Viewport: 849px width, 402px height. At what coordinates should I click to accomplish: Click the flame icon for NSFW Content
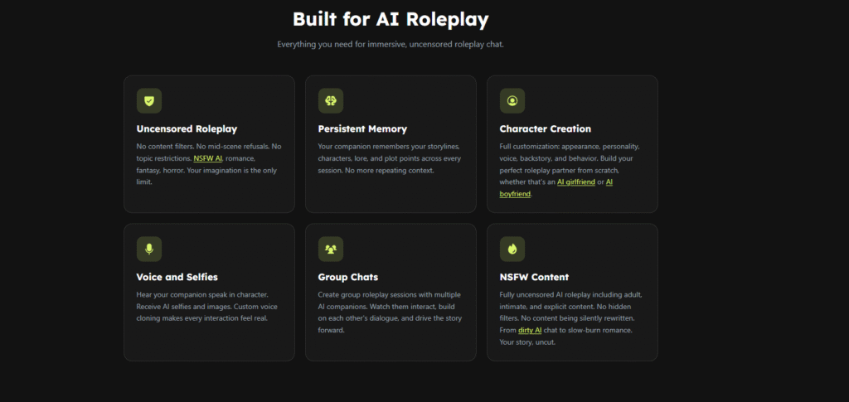tap(512, 249)
